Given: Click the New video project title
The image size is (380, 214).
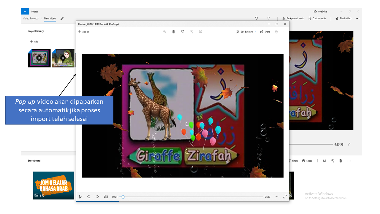Looking at the screenshot, I should click(50, 18).
